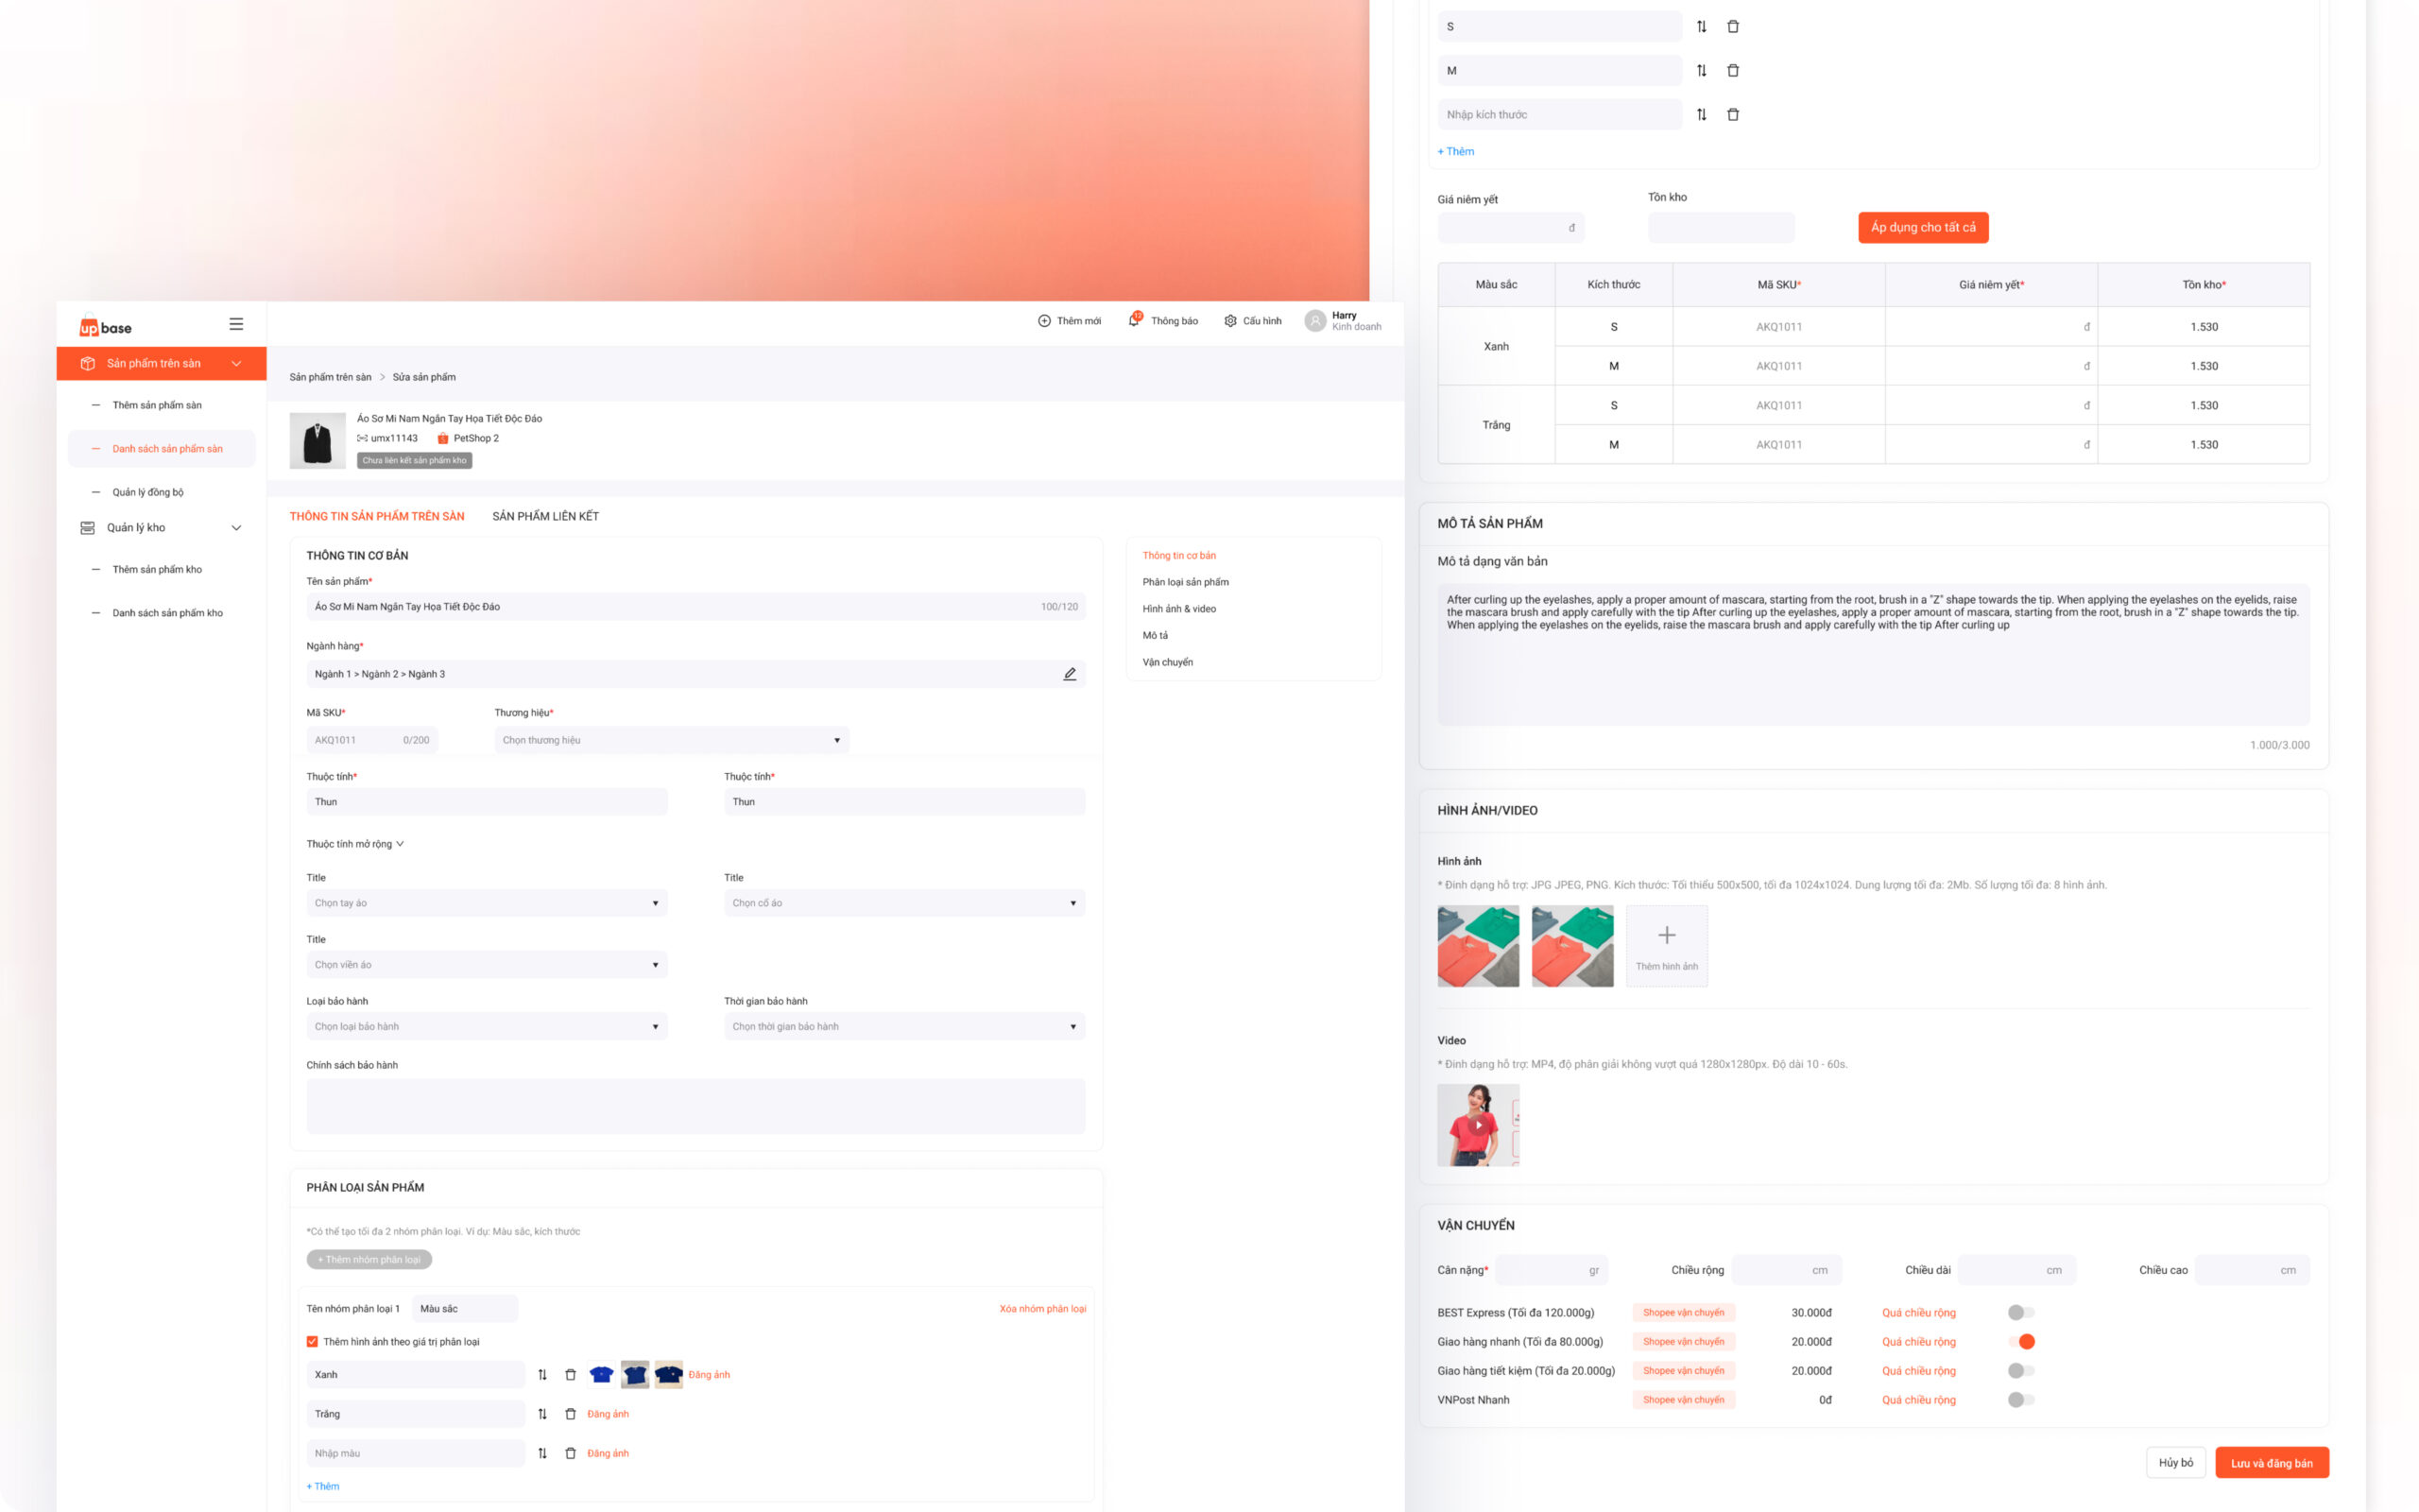Click pencil edit icon in Ngành hàng field

[1070, 674]
